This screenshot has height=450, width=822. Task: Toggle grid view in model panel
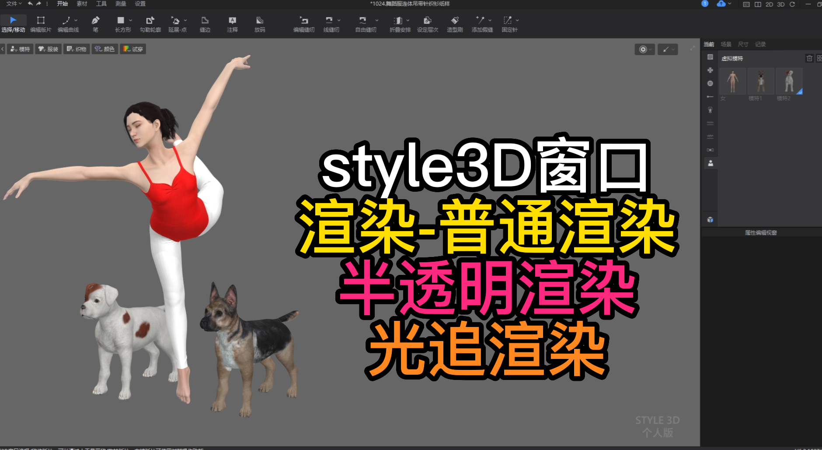point(819,58)
